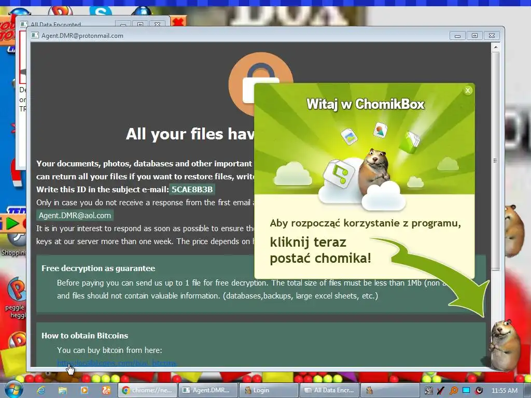Click the hamster character near the system tray
531x398 pixels.
[x=505, y=345]
